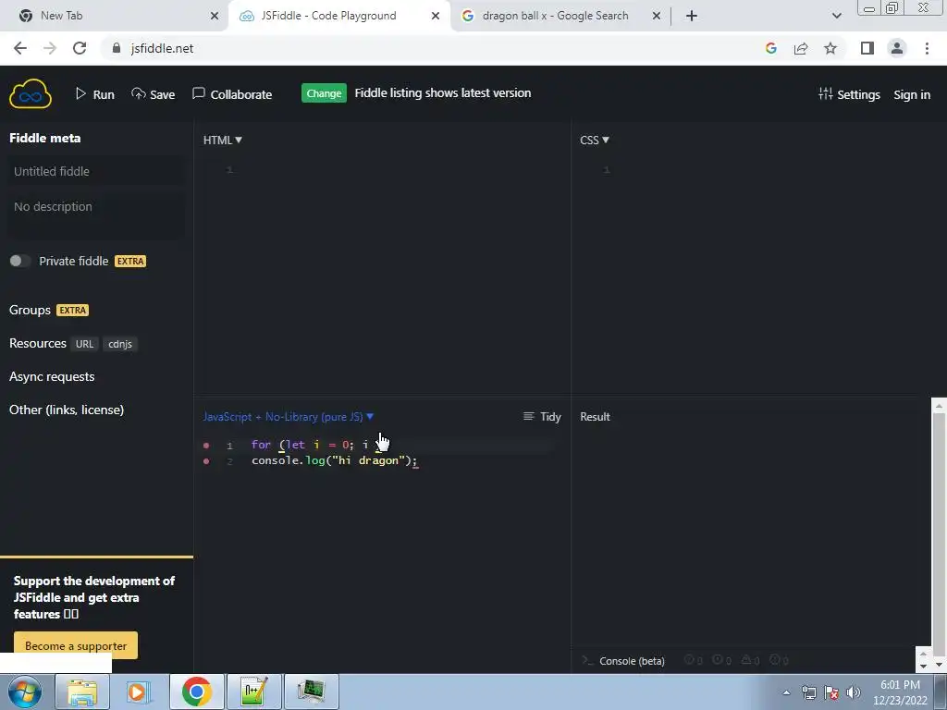Open the Collaborate option

232,94
